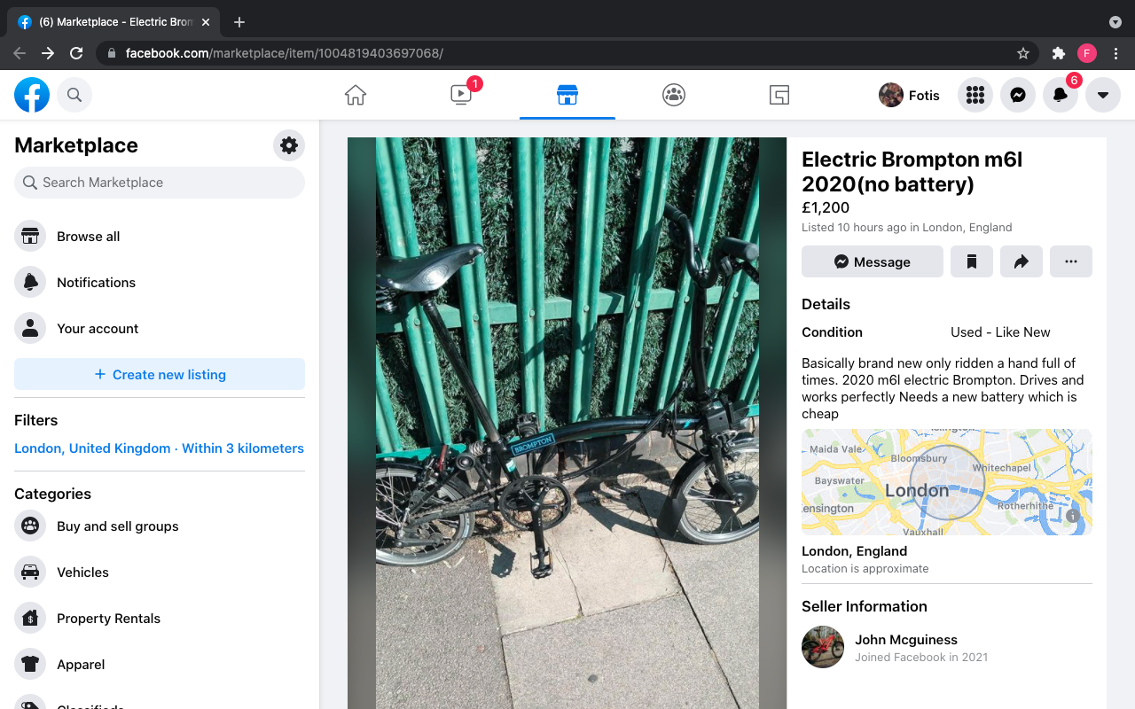
Task: Open Marketplace Notifications sidebar item
Action: [160, 283]
